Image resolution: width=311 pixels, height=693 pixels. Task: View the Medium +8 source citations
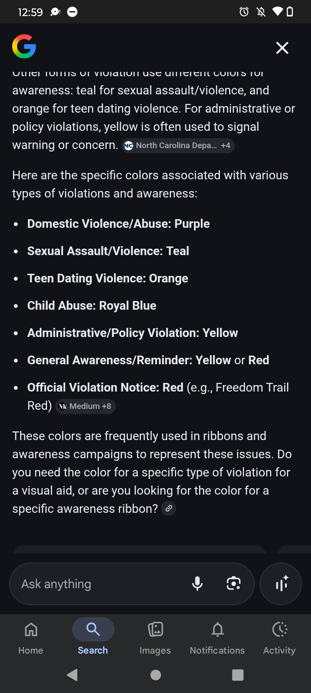point(85,406)
